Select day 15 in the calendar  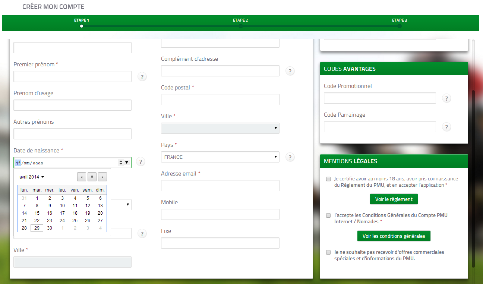(x=37, y=213)
